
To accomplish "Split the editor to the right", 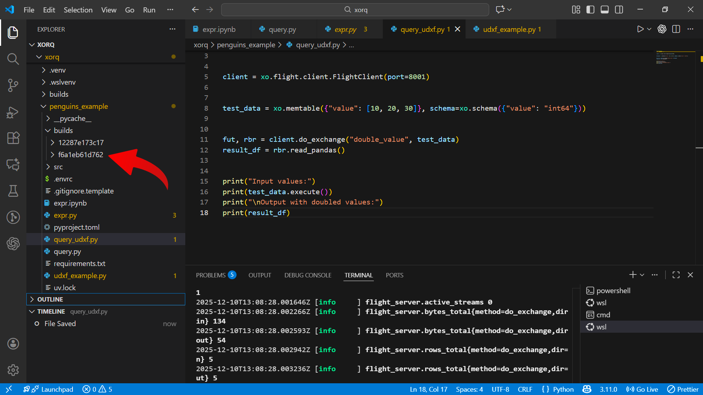I will pyautogui.click(x=676, y=29).
